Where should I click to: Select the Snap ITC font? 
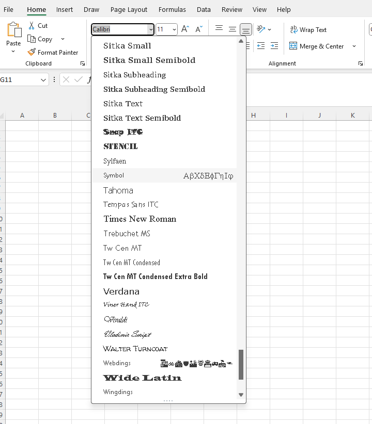pyautogui.click(x=164, y=132)
